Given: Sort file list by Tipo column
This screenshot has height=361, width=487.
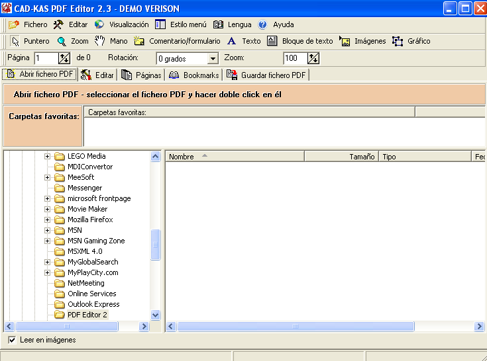Looking at the screenshot, I should coord(425,157).
